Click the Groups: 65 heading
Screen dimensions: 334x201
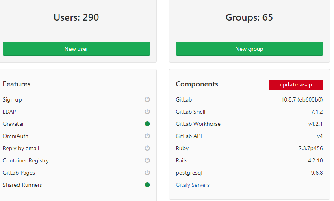(249, 17)
